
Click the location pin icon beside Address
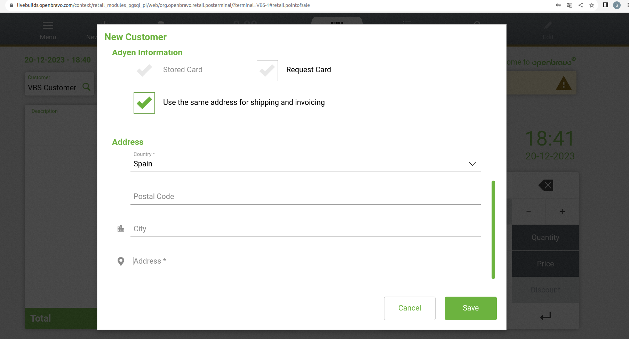tap(121, 261)
